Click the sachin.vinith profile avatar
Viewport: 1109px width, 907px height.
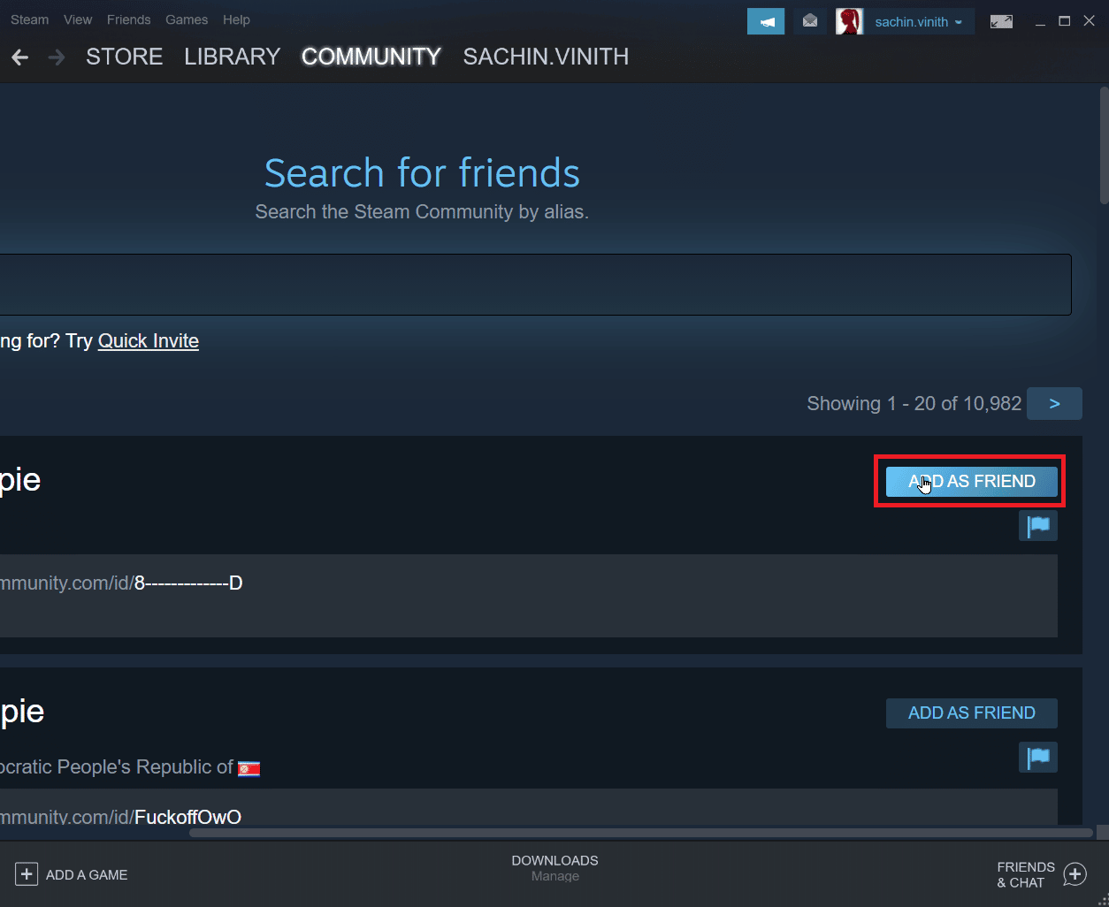(x=849, y=21)
